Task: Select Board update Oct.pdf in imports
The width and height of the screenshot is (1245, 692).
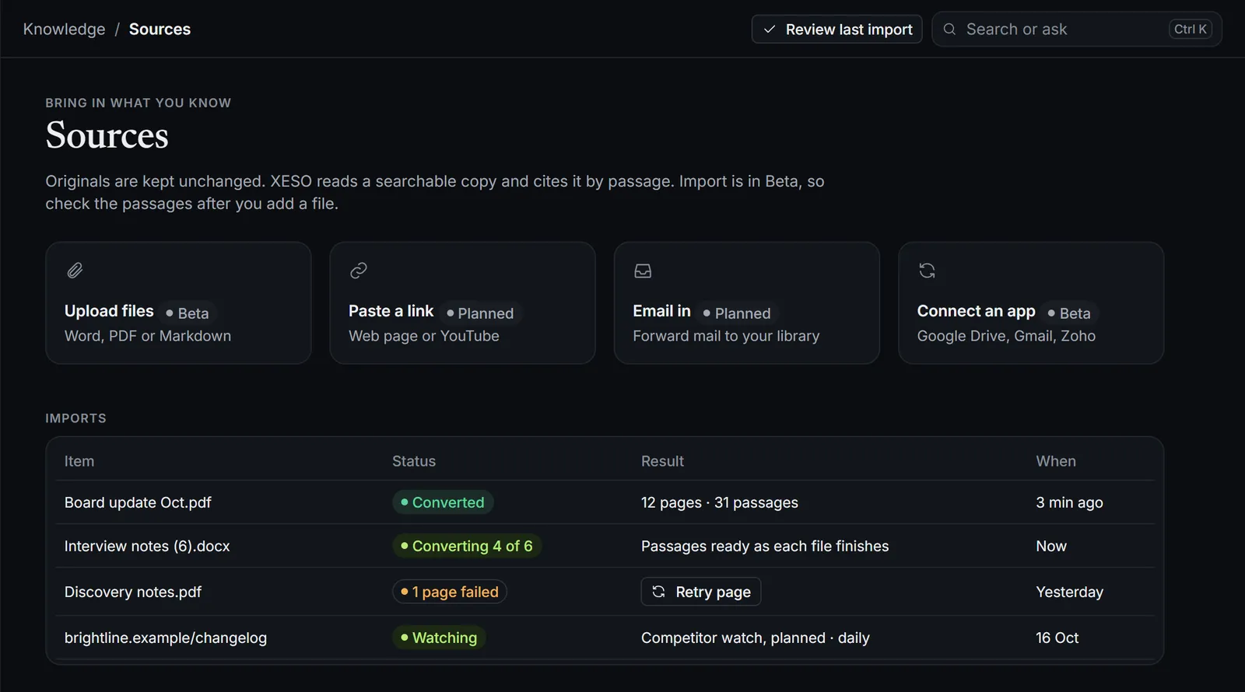Action: click(138, 502)
